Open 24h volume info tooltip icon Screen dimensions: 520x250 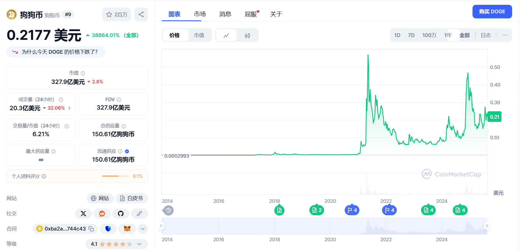(61, 100)
